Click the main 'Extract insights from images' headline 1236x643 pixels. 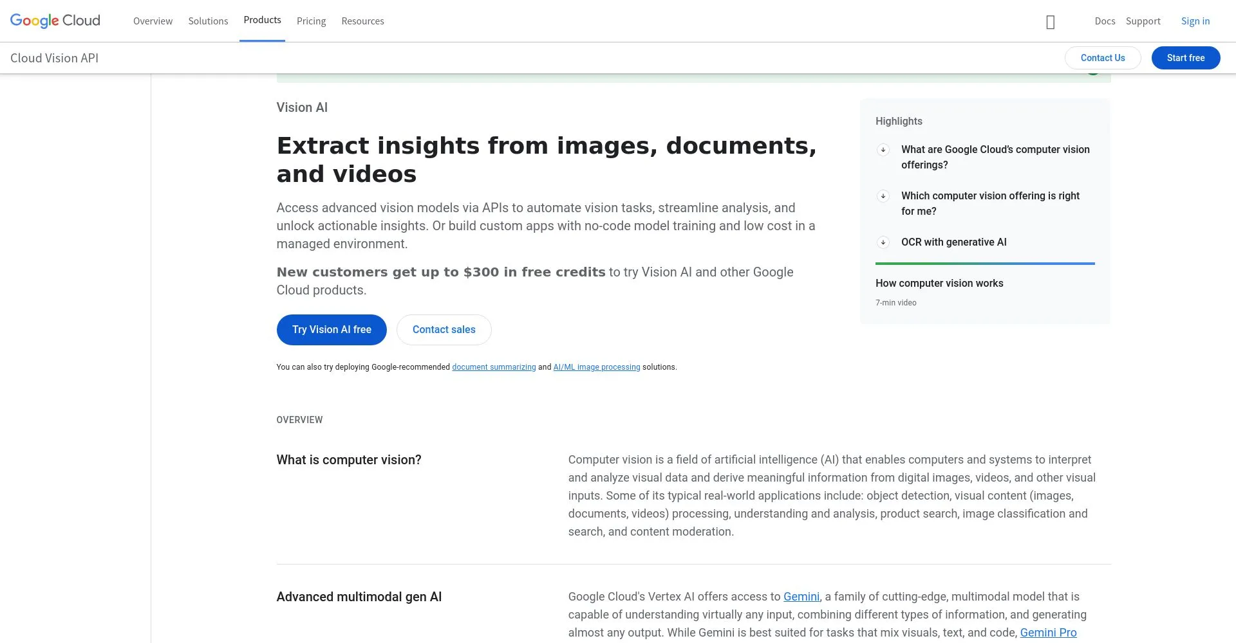click(547, 160)
